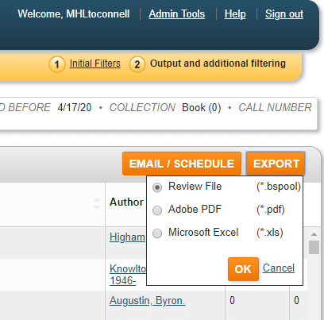Screen dimensions: 324x320
Task: Click the EMAIL / SCHEDULE button
Action: (x=182, y=164)
